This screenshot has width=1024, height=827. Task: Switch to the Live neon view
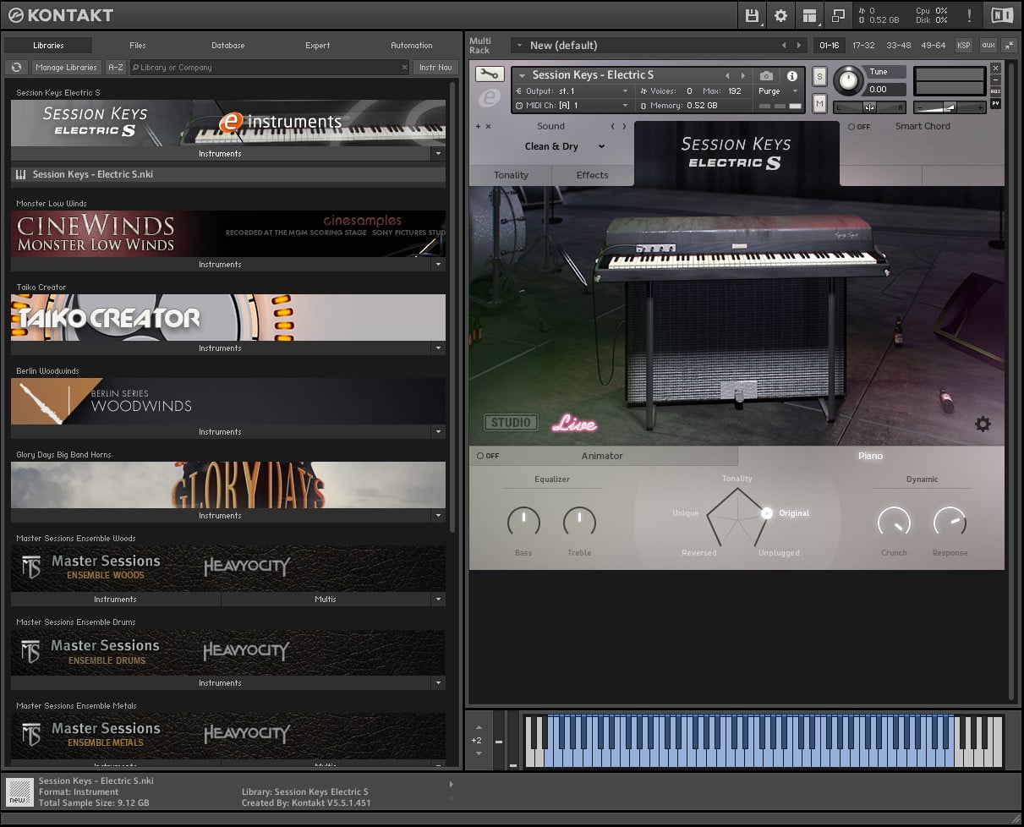[x=575, y=424]
